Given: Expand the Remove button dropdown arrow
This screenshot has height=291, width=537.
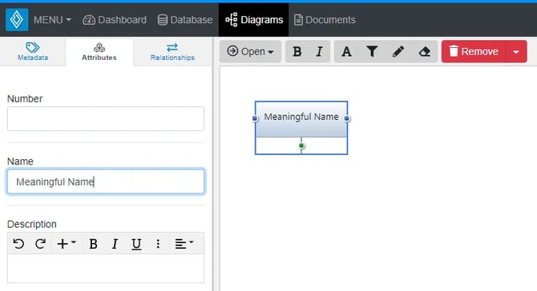Looking at the screenshot, I should coord(516,52).
